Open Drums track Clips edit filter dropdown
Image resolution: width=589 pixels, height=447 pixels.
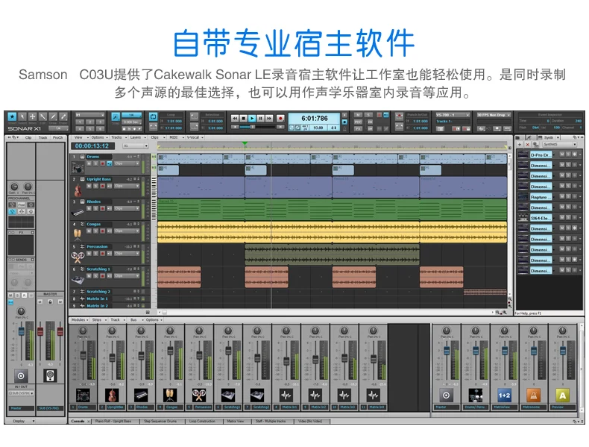point(127,163)
